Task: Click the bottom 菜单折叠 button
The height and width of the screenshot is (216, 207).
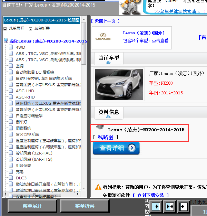Action: 85,206
